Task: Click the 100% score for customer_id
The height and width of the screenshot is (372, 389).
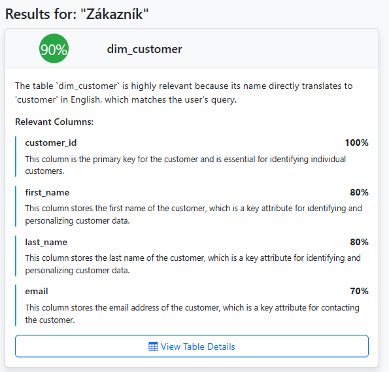Action: pos(356,143)
